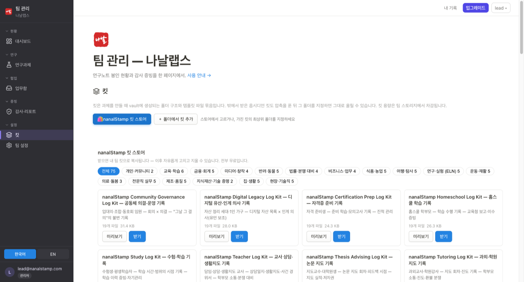The width and height of the screenshot is (524, 282).
Task: Click 폴더에서 킷 추가 button
Action: pos(176,119)
